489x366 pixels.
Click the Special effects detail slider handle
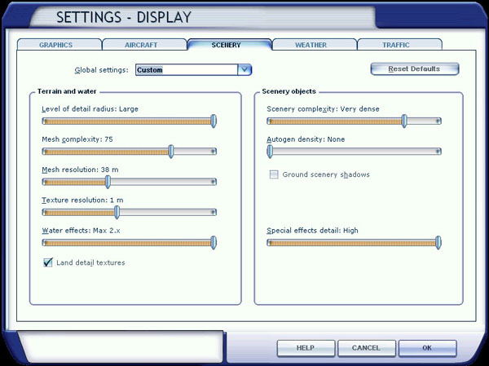[438, 243]
